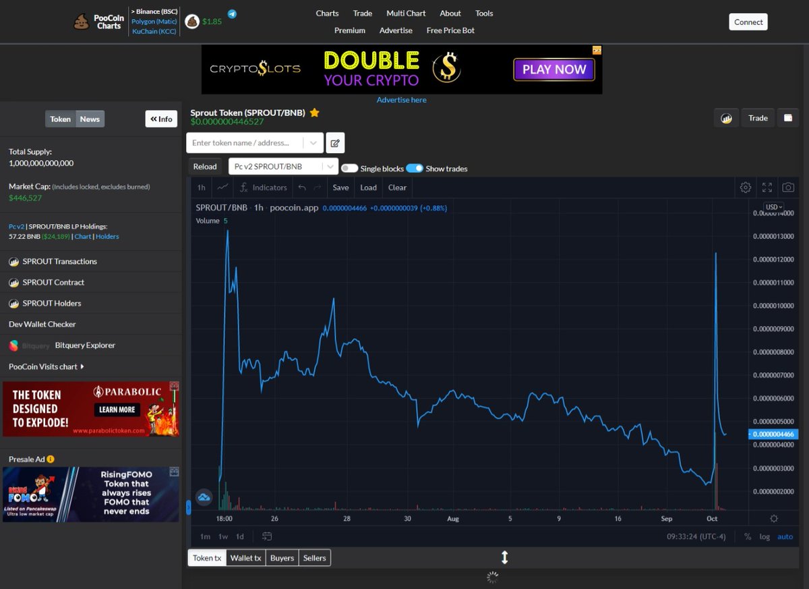Viewport: 809px width, 589px height.
Task: Enter fullscreen chart mode
Action: [767, 188]
